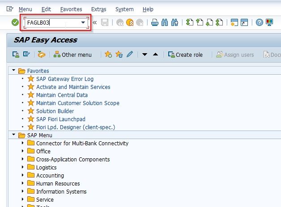Expand the Human Resources folder
281x207 pixels.
click(22, 183)
